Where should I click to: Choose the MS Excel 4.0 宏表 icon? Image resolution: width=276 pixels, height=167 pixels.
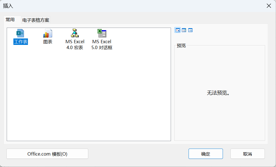click(x=75, y=33)
